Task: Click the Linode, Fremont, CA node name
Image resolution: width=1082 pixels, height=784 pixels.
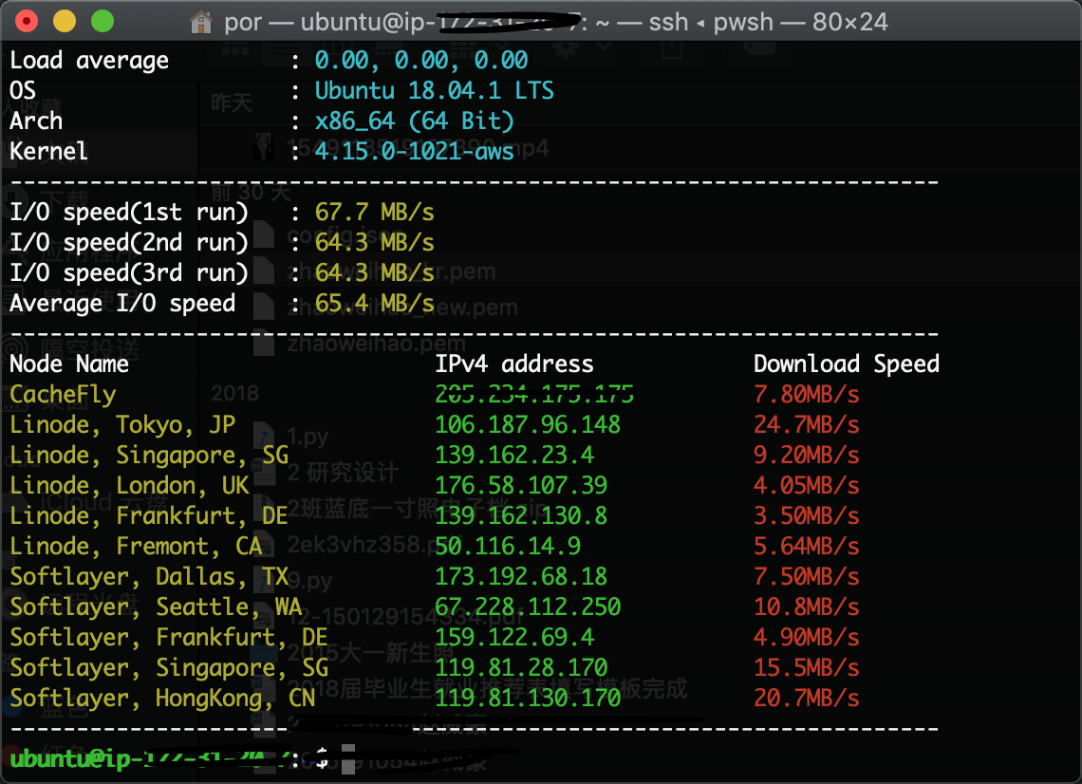Action: (x=136, y=547)
